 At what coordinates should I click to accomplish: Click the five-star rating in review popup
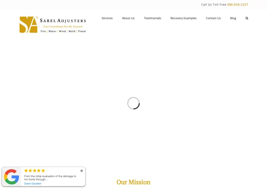tap(35, 170)
